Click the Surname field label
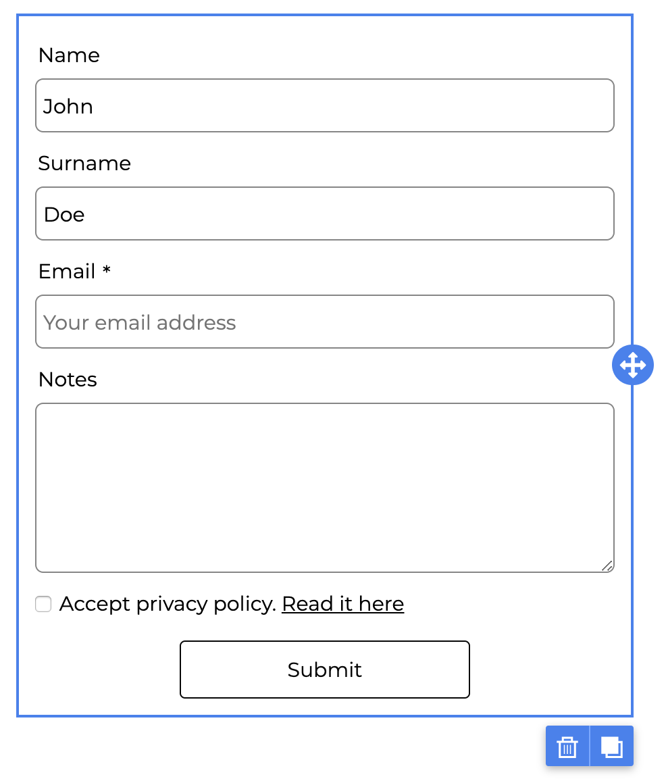This screenshot has height=781, width=666. pos(84,163)
